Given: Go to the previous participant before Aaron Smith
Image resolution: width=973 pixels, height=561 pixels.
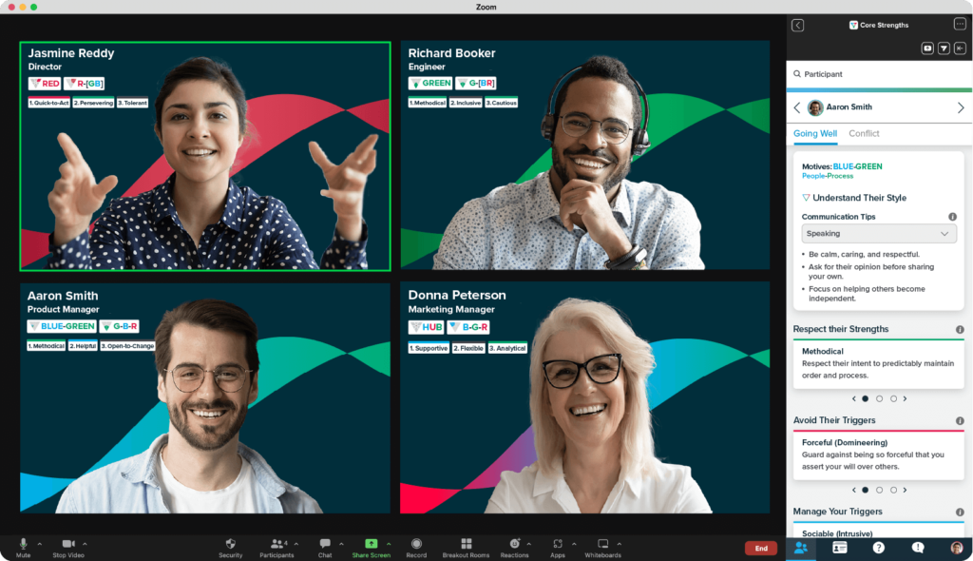Looking at the screenshot, I should [x=797, y=107].
